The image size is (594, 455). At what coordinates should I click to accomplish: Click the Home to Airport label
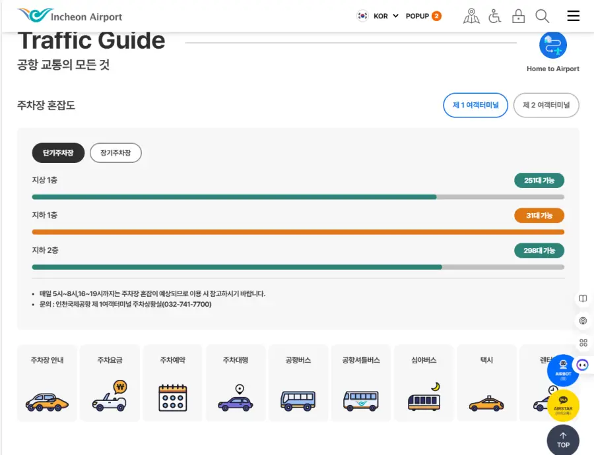(x=552, y=69)
